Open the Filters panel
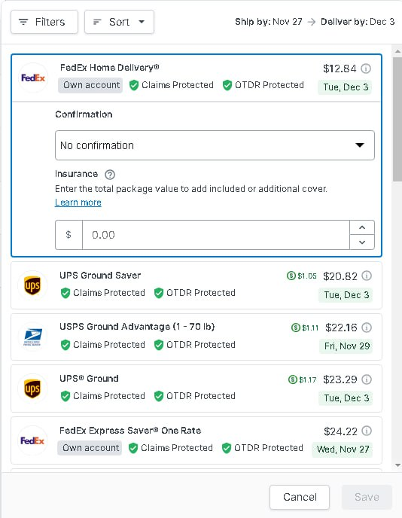The height and width of the screenshot is (518, 402). pyautogui.click(x=44, y=22)
